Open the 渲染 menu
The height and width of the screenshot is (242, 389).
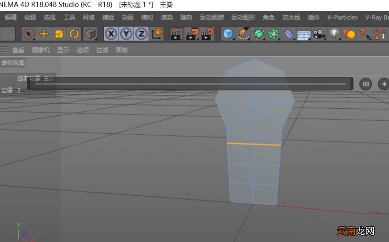coord(167,17)
